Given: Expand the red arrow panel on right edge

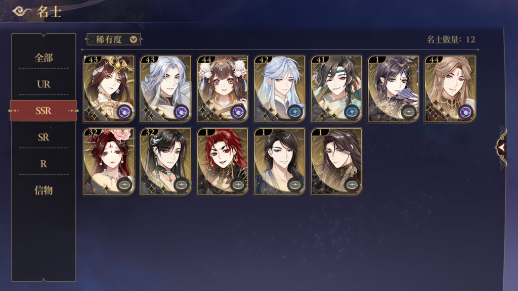Looking at the screenshot, I should point(501,148).
